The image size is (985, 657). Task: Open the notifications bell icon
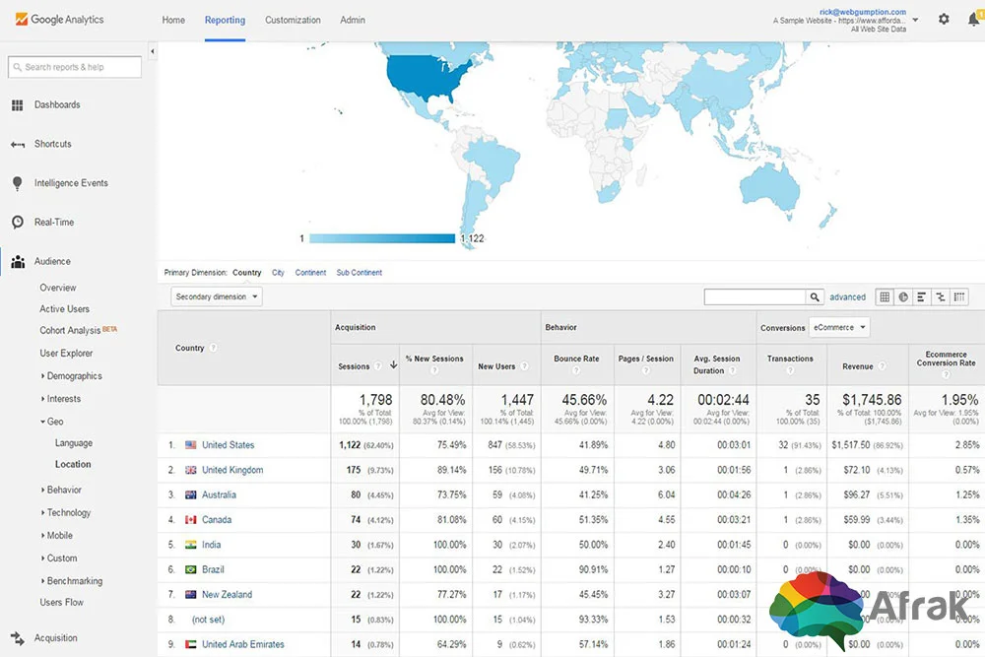[974, 20]
